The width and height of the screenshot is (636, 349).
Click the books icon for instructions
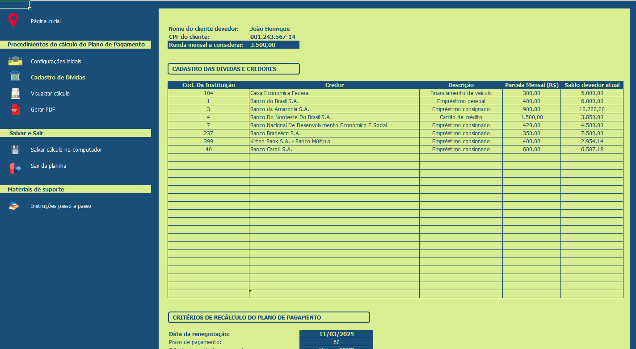point(14,206)
